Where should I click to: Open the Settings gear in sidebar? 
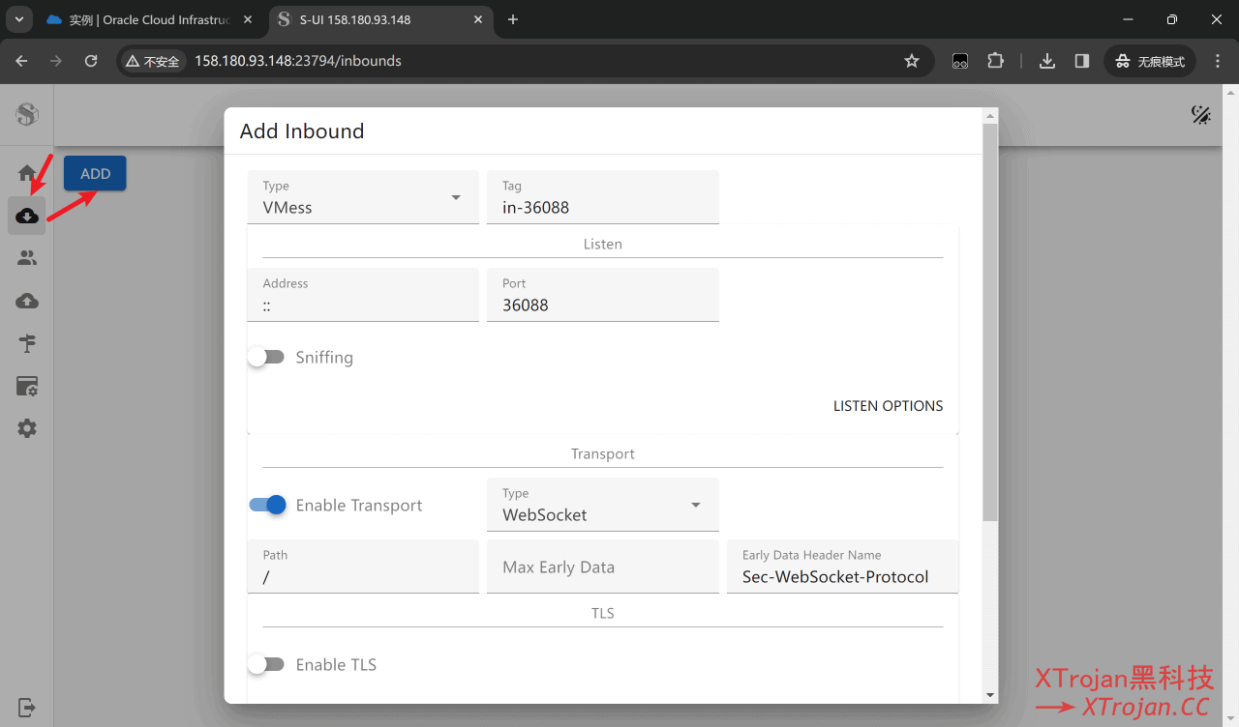coord(27,428)
